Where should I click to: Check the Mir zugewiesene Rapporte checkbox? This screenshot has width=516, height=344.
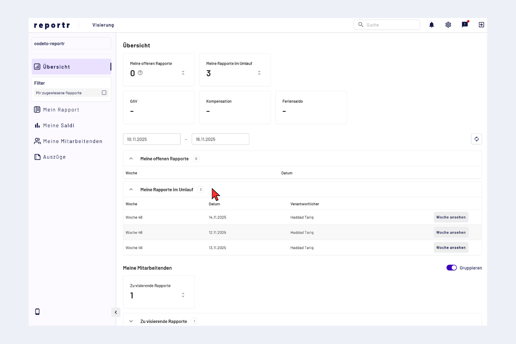(x=104, y=93)
